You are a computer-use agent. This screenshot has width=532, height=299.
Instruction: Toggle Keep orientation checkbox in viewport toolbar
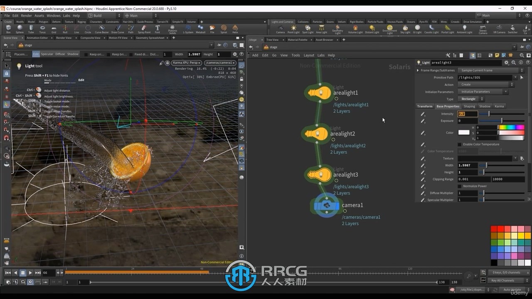(86, 54)
